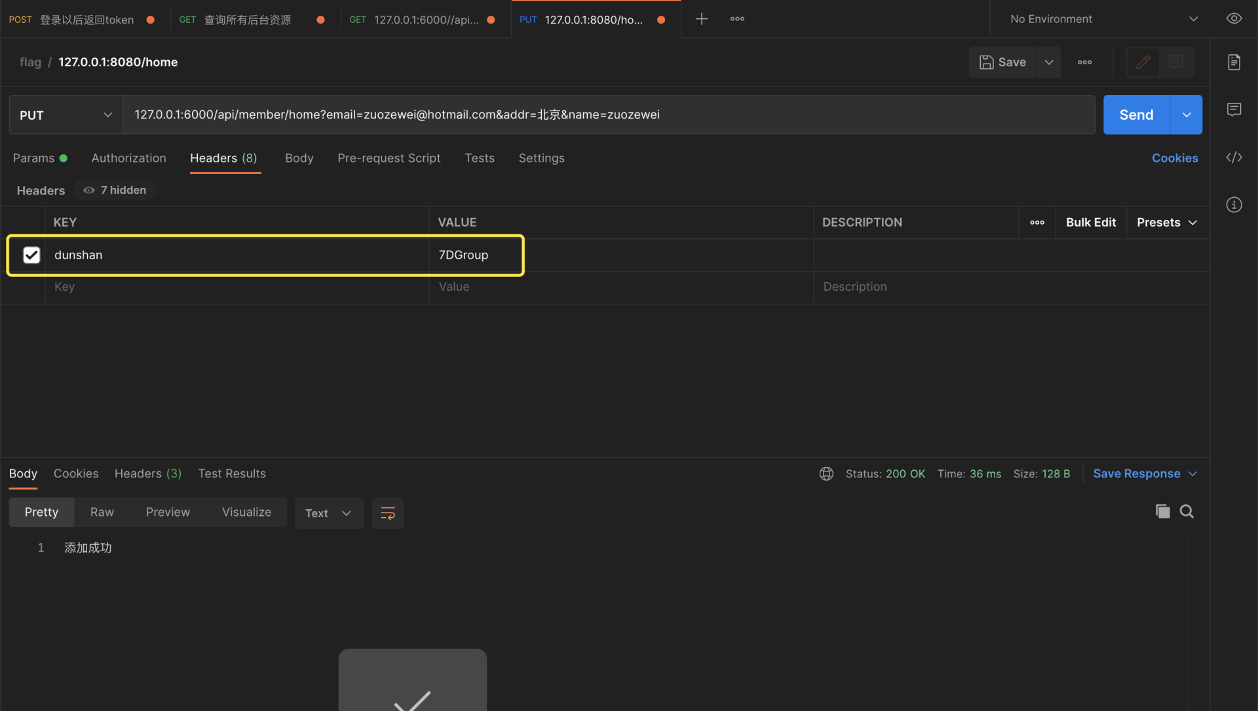The image size is (1258, 711).
Task: Open the Settings tab
Action: point(541,158)
